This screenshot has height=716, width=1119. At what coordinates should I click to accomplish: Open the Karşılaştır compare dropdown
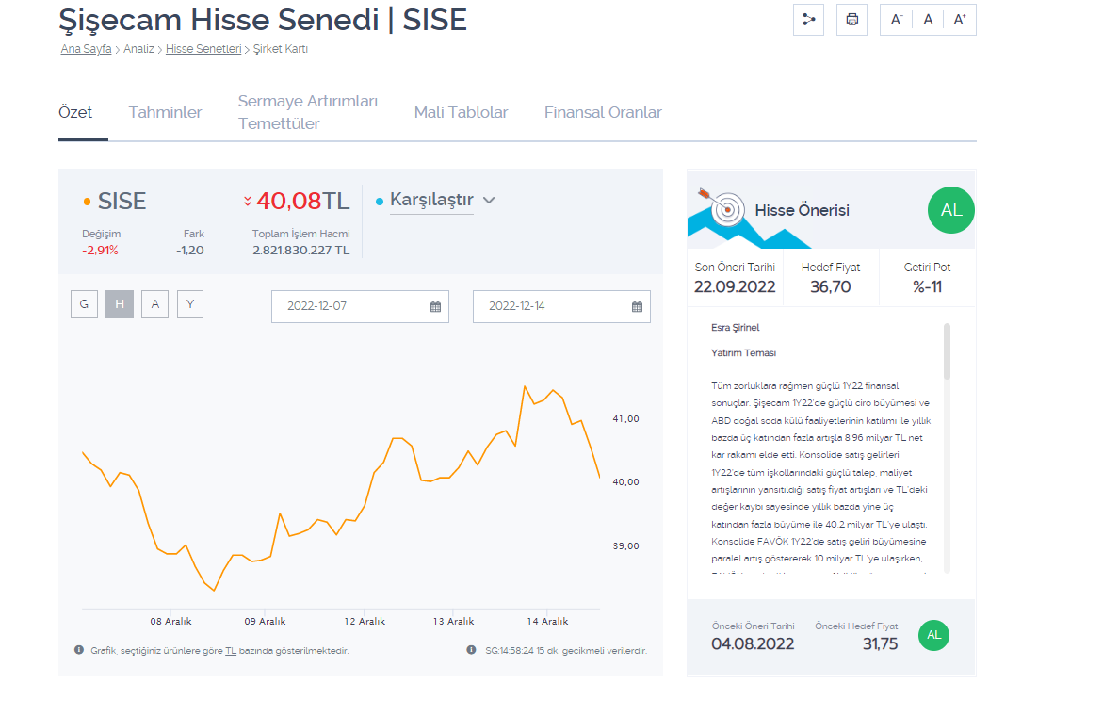(431, 200)
